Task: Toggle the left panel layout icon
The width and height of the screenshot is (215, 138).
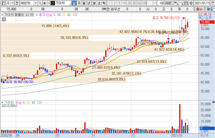Action: click(3, 3)
